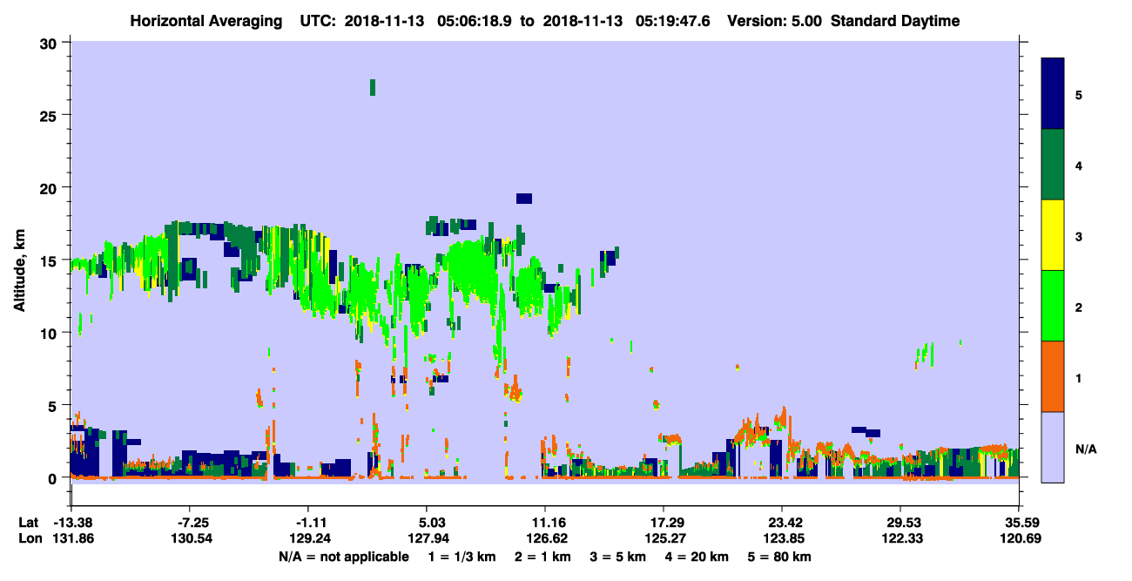Click longitude value 125.27
1132x581 pixels.
pyautogui.click(x=664, y=539)
